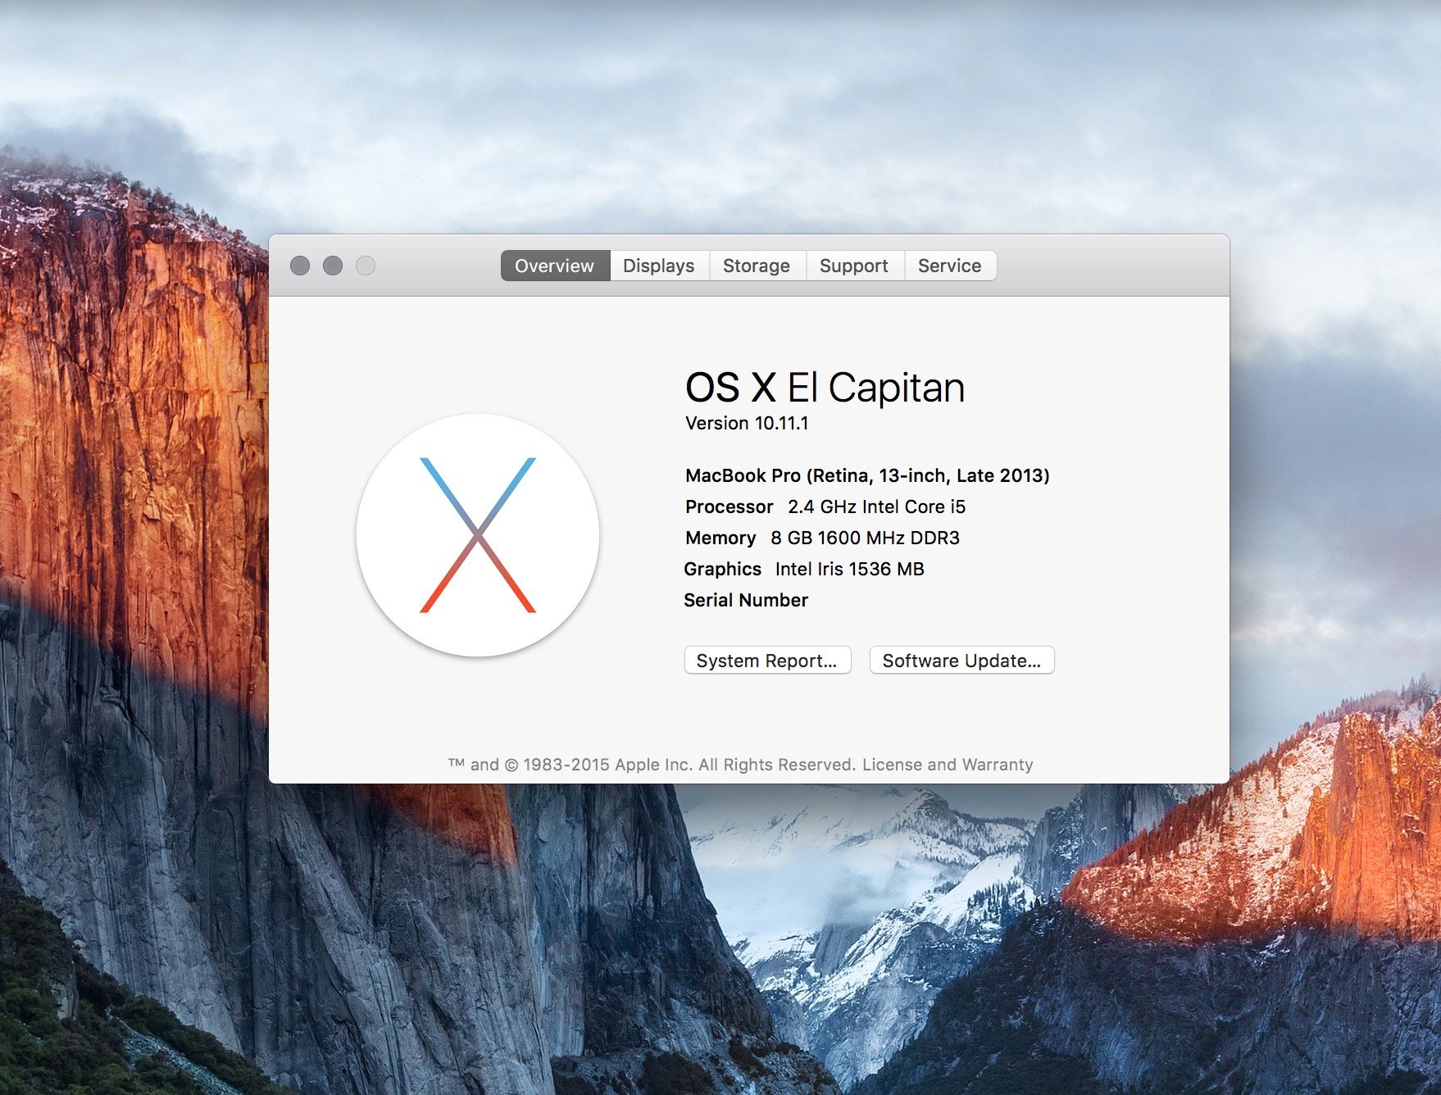This screenshot has height=1095, width=1441.
Task: Click the 2.4 GHz Intel Core i5 value
Action: (x=877, y=507)
